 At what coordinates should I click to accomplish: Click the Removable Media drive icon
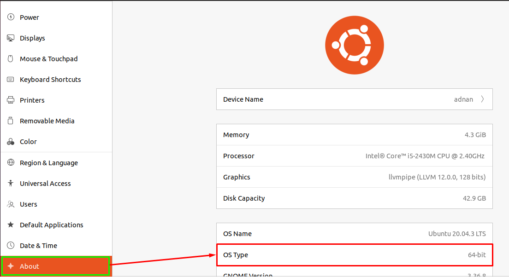coord(11,121)
